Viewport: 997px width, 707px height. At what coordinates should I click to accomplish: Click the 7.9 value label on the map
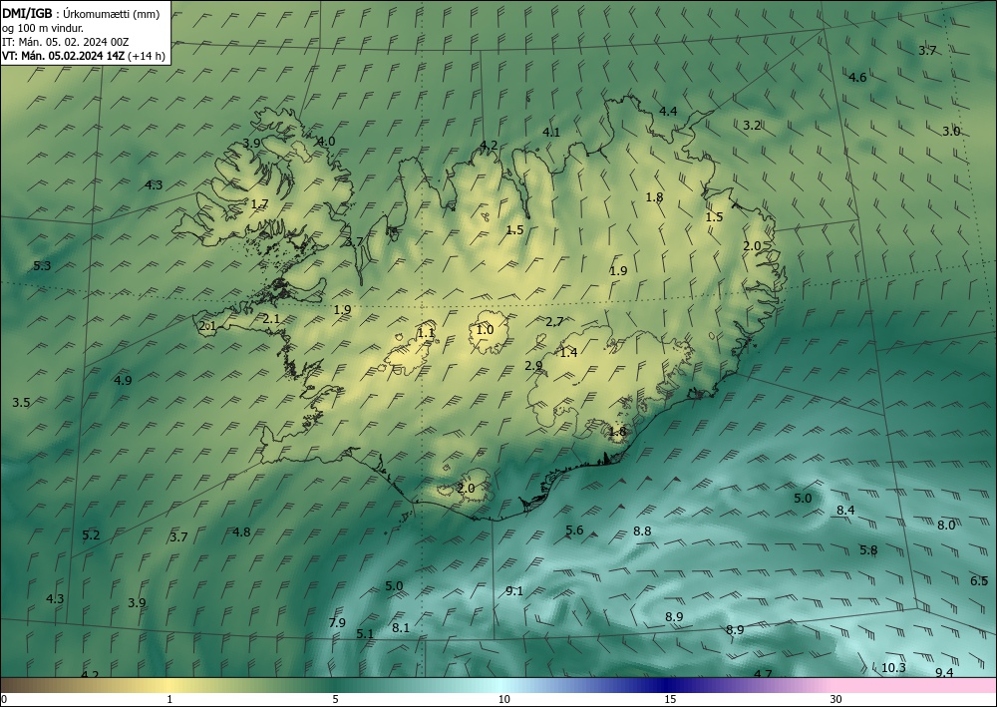pyautogui.click(x=337, y=622)
